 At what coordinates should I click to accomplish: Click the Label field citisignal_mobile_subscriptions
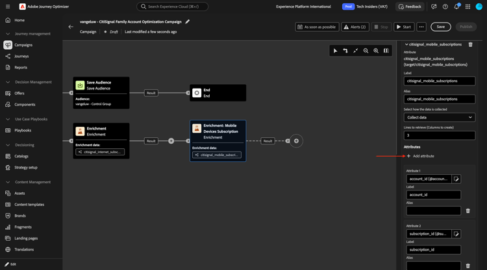coord(440,81)
